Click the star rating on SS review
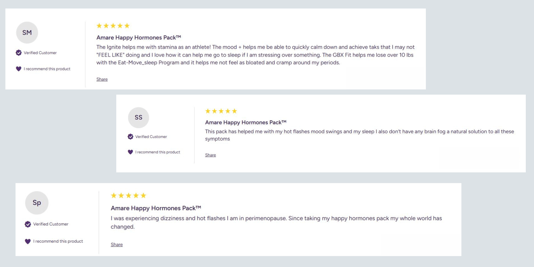534x267 pixels. [x=221, y=111]
